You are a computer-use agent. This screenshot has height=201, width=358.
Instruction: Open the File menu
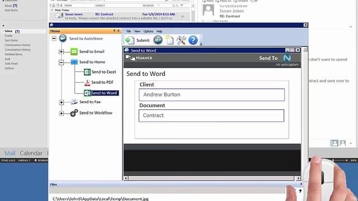[x=129, y=31]
